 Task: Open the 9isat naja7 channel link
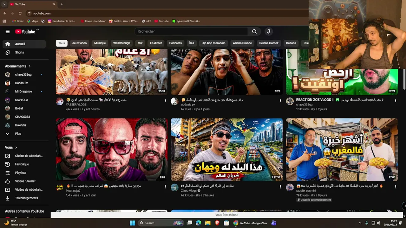coord(73,191)
